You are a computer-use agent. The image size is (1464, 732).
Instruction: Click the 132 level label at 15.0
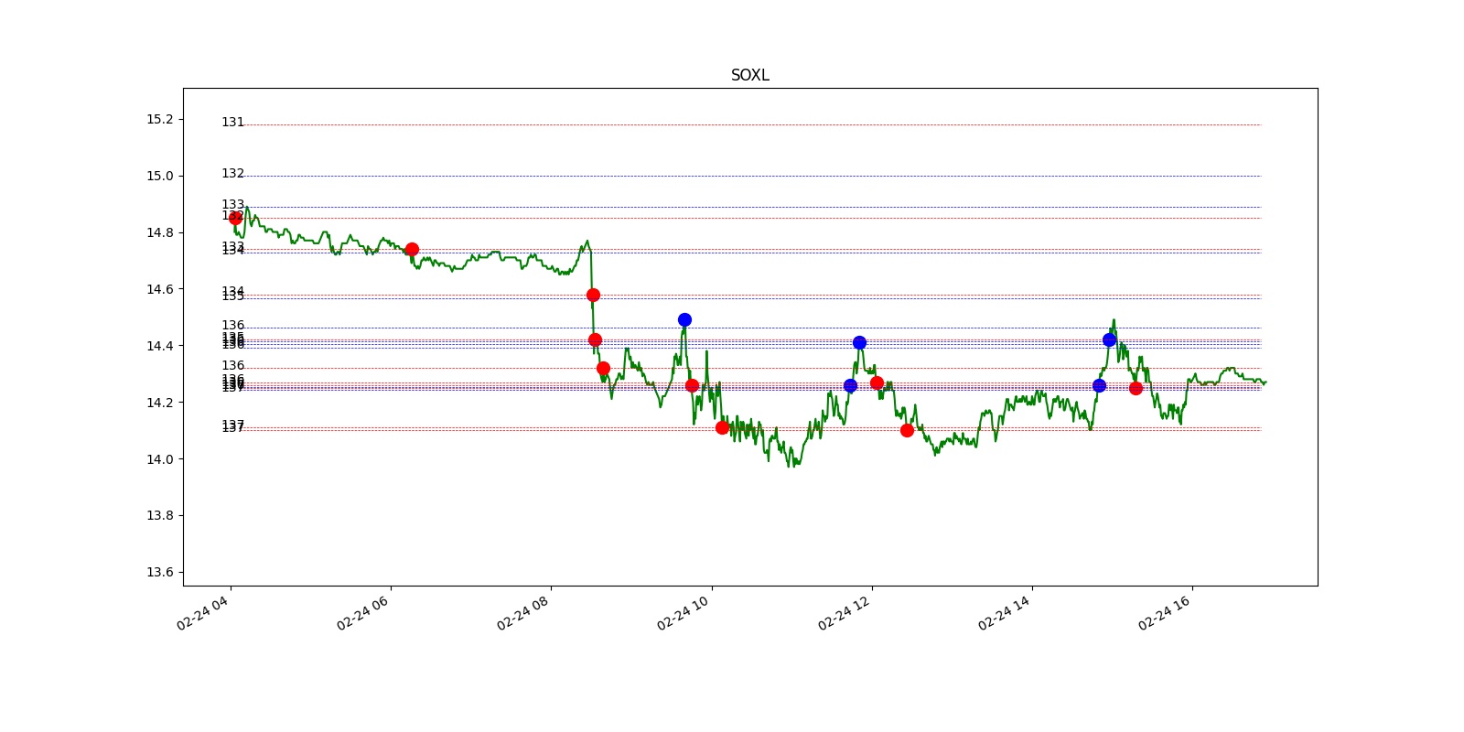[x=232, y=173]
